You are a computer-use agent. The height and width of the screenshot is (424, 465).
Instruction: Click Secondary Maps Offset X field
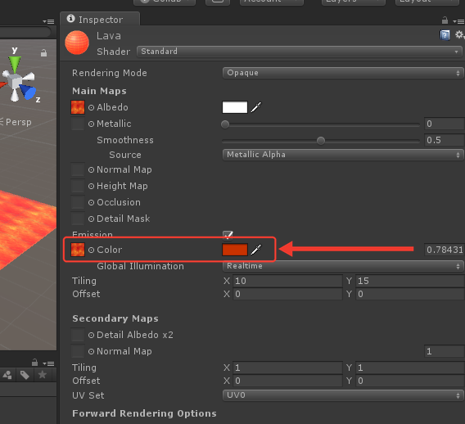[x=287, y=381]
